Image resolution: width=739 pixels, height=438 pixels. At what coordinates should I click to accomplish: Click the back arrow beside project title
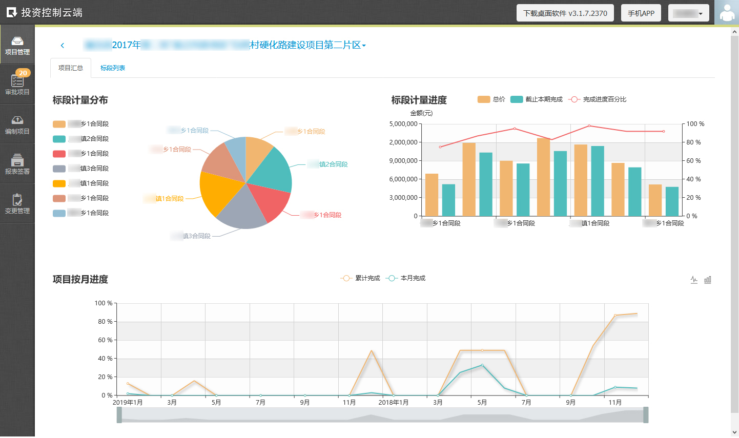click(63, 46)
